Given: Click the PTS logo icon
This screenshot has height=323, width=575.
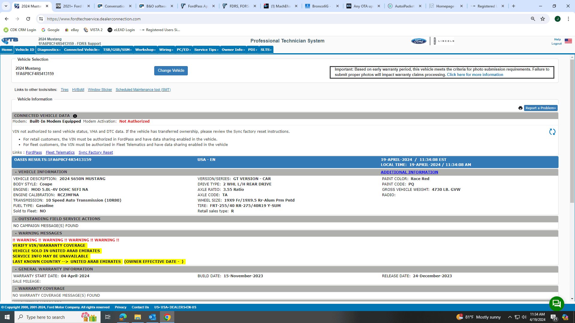Looking at the screenshot, I should [10, 40].
